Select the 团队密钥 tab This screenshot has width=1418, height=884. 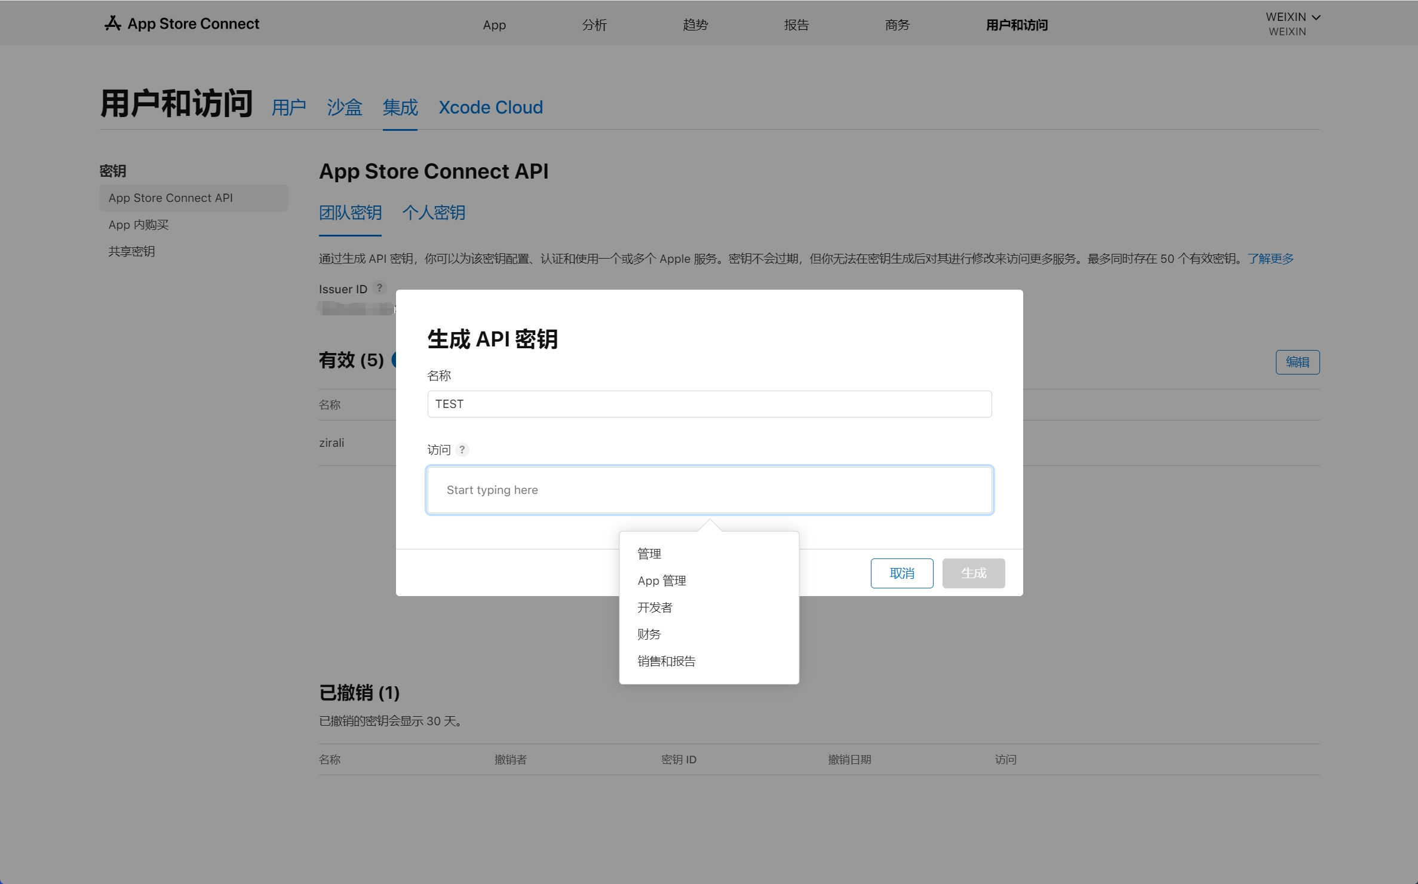pyautogui.click(x=350, y=213)
